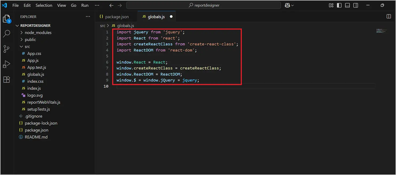Open Explorer's more actions ellipsis
396x175 pixels.
click(x=88, y=17)
